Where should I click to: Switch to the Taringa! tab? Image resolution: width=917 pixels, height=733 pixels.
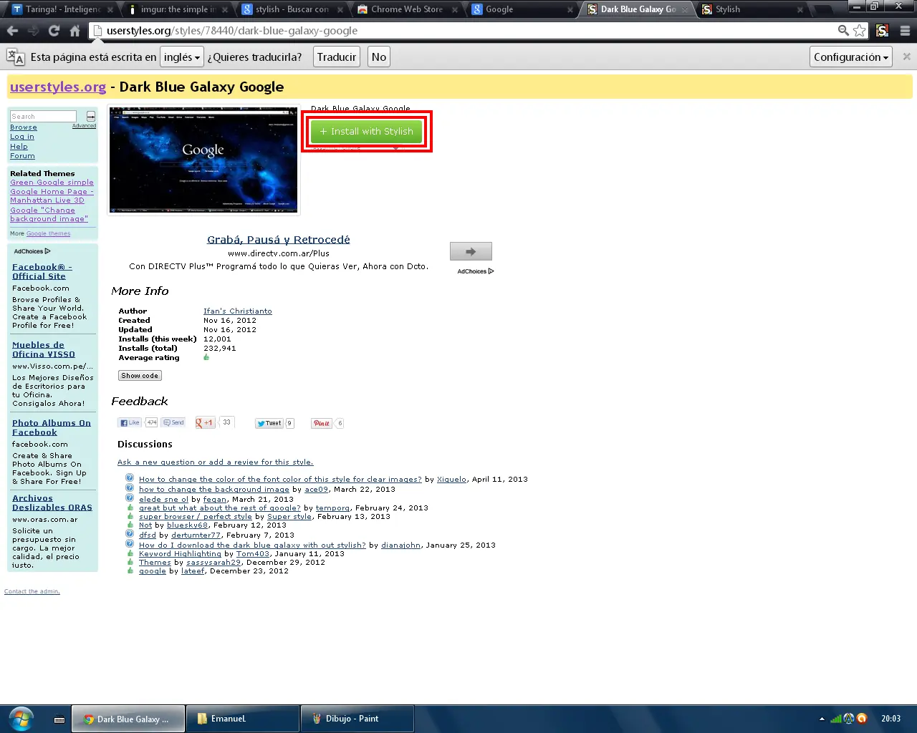coord(61,9)
